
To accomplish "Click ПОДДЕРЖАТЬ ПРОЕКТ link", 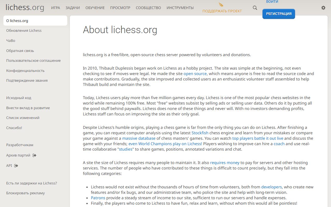I will pyautogui.click(x=222, y=11).
